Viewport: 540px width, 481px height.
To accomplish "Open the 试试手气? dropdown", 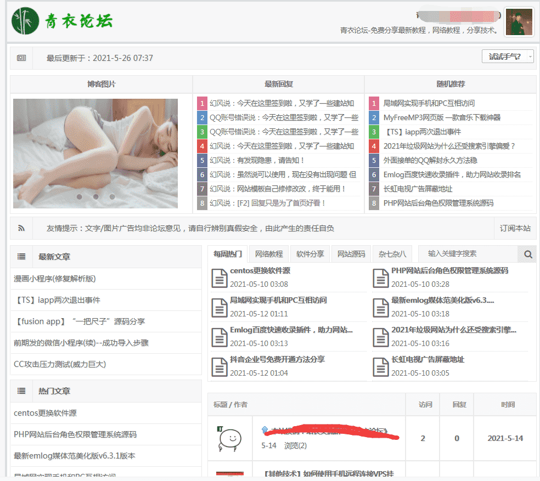I will point(508,56).
